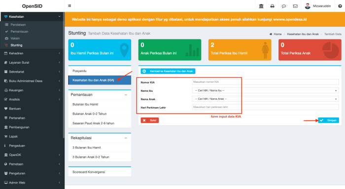This screenshot has width=345, height=189.
Task: Go to Home breadcrumb link
Action: pos(276,34)
